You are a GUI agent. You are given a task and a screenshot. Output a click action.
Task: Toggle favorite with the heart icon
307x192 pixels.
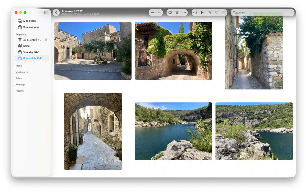point(217,13)
